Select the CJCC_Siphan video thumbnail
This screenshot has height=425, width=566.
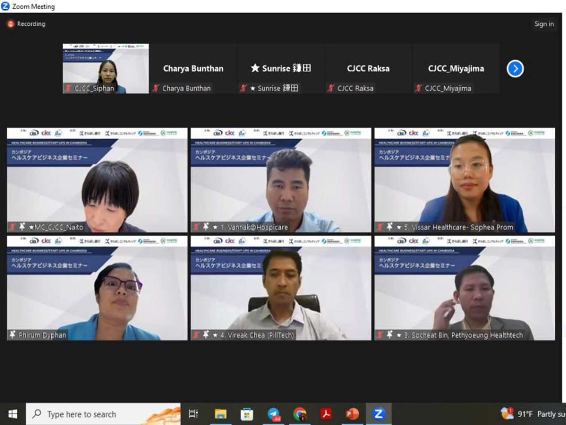[106, 68]
